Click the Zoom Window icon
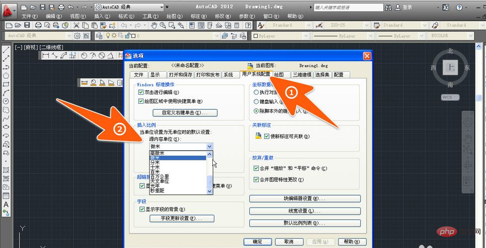 click(x=171, y=25)
